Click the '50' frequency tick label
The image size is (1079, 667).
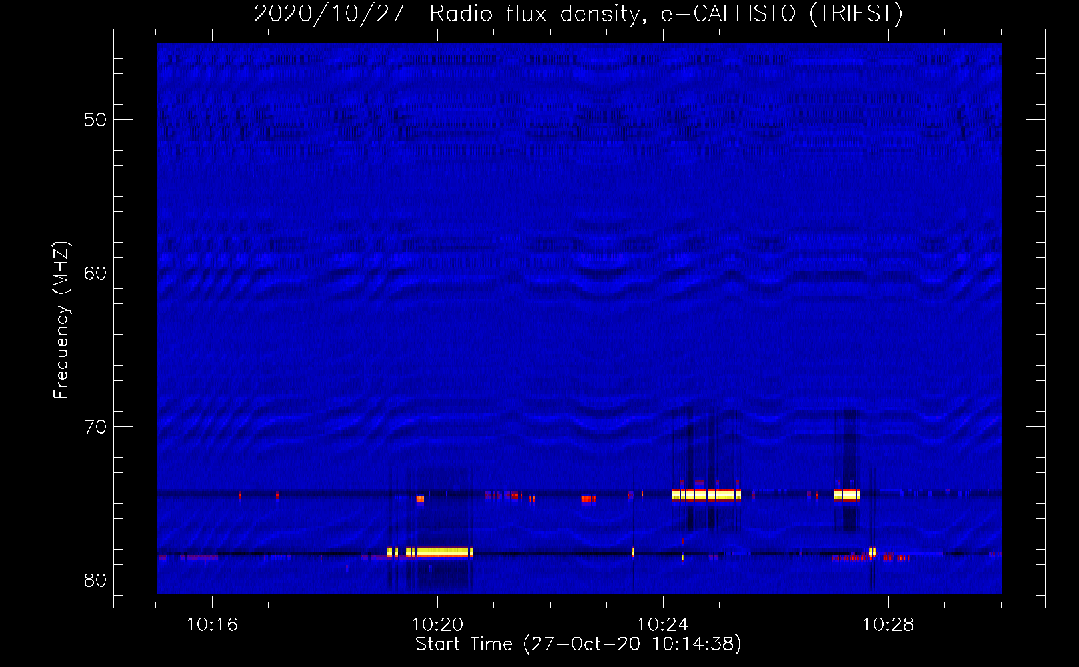tap(96, 120)
